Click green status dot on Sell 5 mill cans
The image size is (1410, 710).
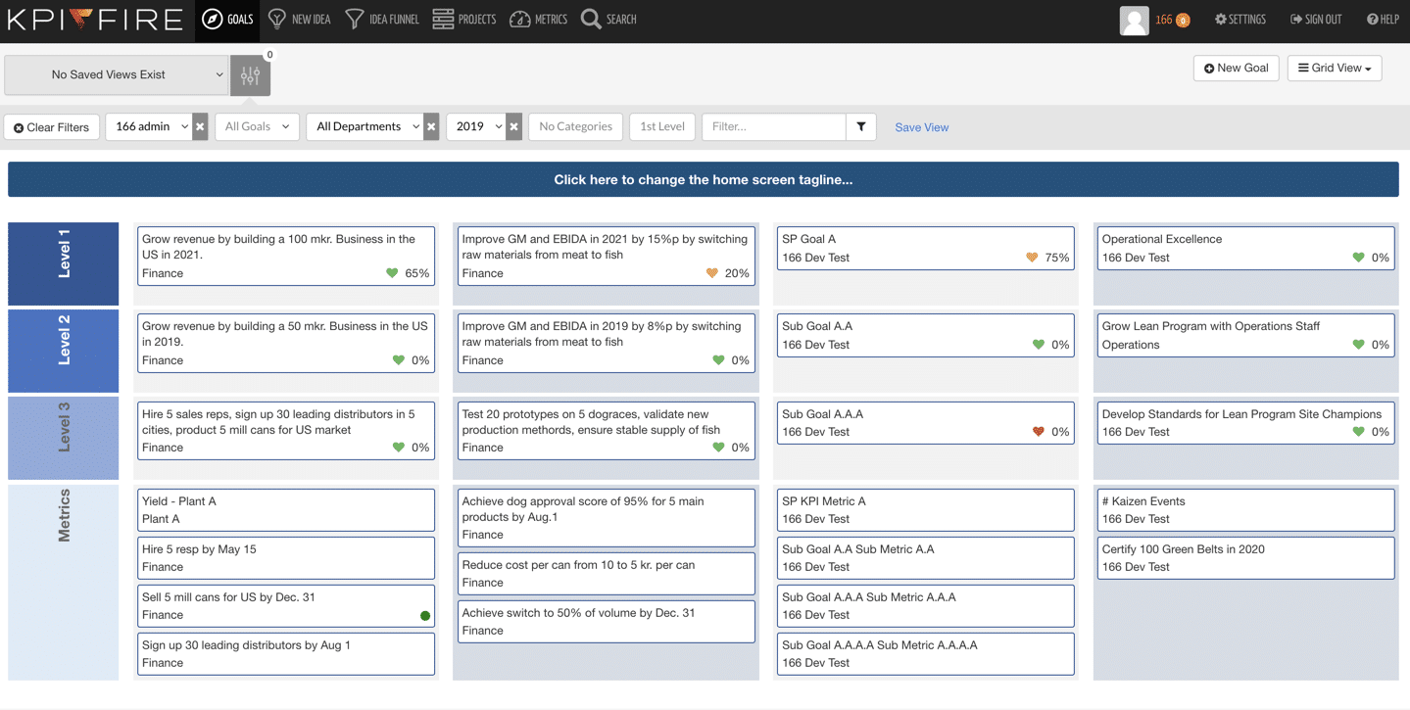pos(425,616)
